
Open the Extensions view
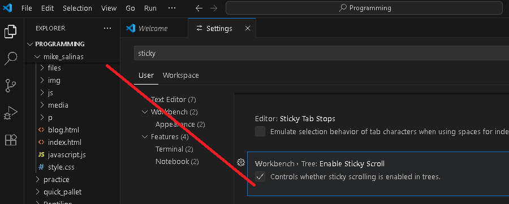[x=10, y=140]
